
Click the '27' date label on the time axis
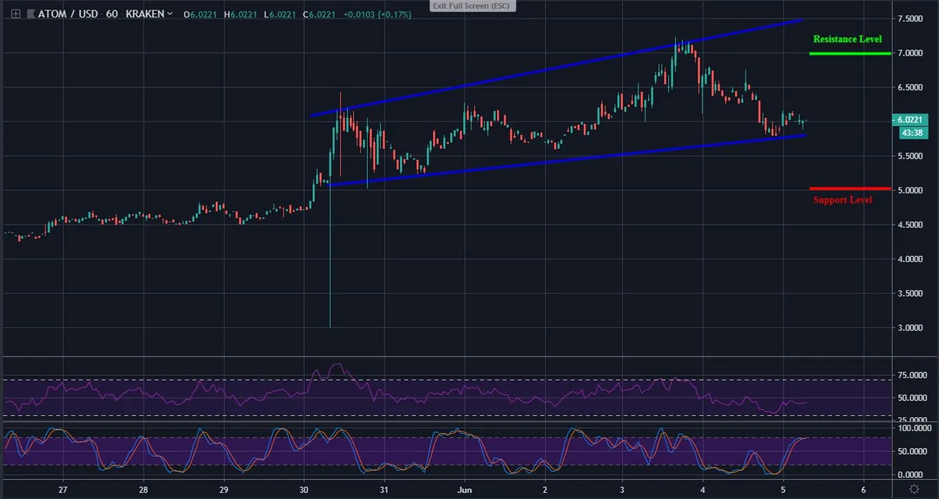click(63, 490)
